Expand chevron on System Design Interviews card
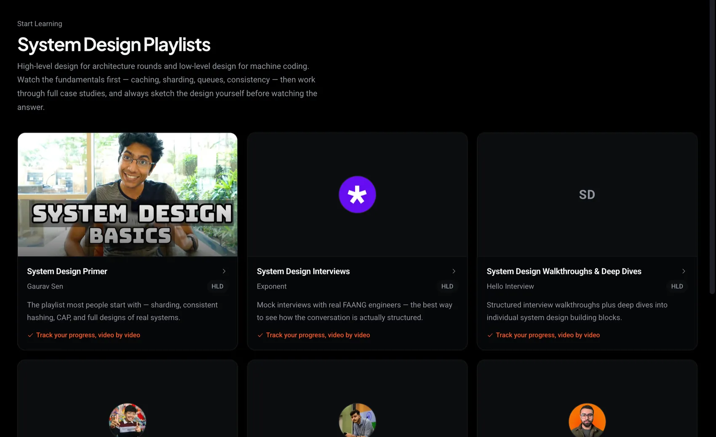Screen dimensions: 716x437 click(x=454, y=271)
